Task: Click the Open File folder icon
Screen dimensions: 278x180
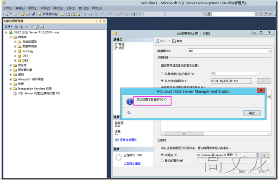Action: click(23, 14)
